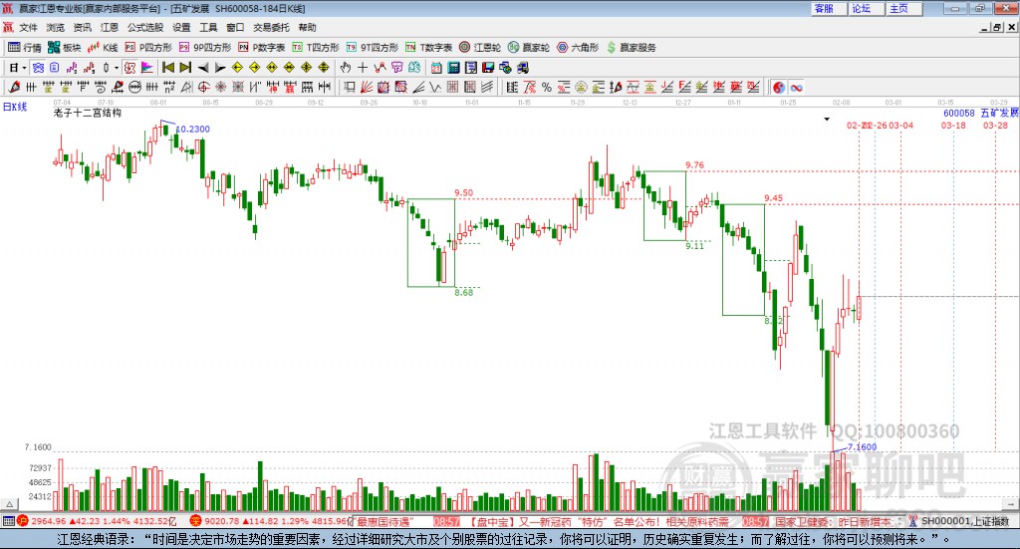Select the hand pan tool
The width and height of the screenshot is (1020, 549).
pyautogui.click(x=346, y=68)
